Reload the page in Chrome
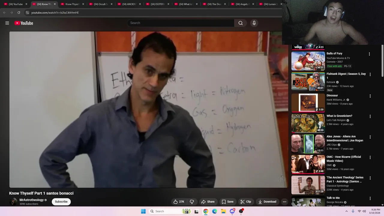Image resolution: width=384 pixels, height=216 pixels. [x=19, y=13]
